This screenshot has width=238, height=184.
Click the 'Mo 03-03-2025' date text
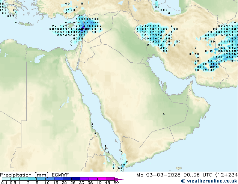pyautogui.click(x=158, y=175)
